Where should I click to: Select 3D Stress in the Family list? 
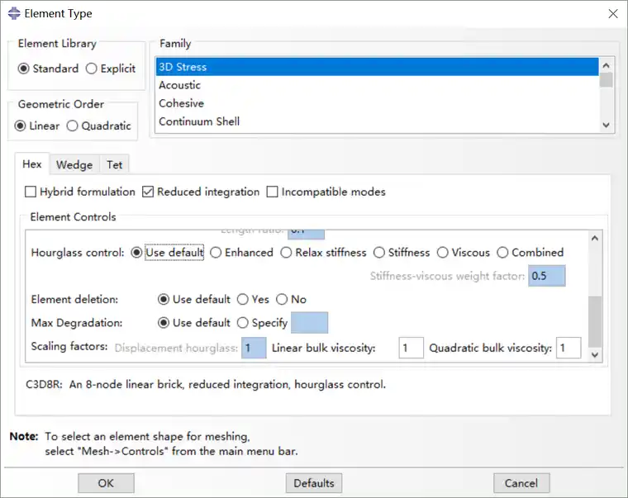click(x=377, y=67)
